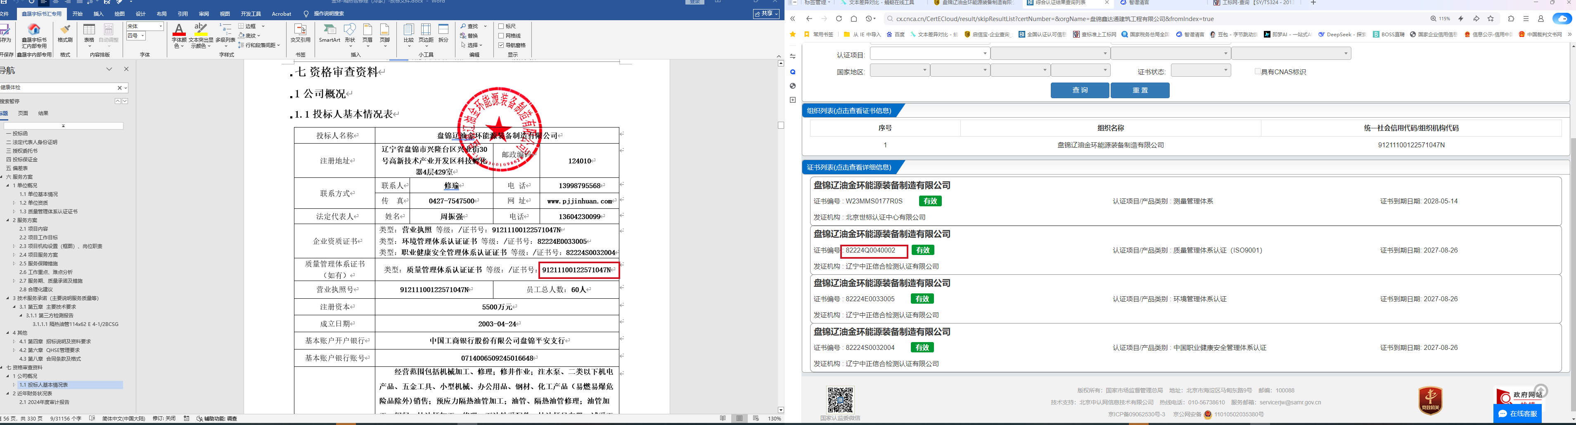
Task: Tick the 具有CNAS标识 checkbox
Action: point(1257,71)
